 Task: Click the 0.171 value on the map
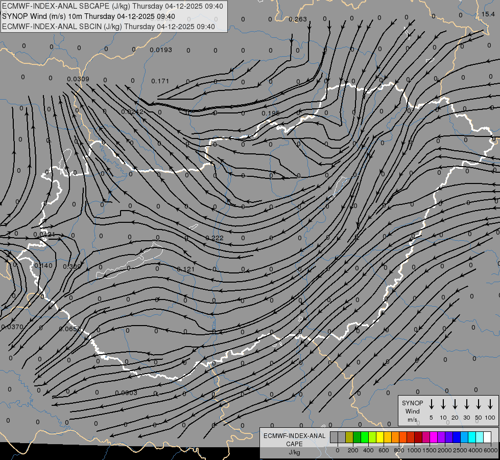click(160, 81)
